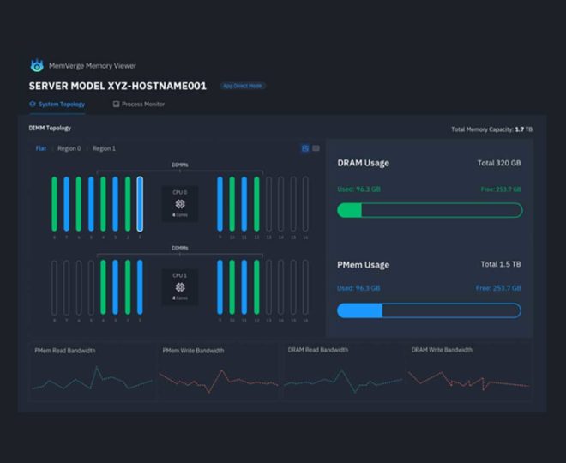Click the 'DIMM Topology' section title
This screenshot has width=566, height=463.
tap(50, 128)
